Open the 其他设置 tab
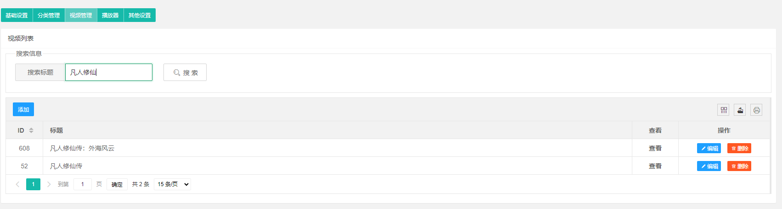Screen dimensions: 782x209 140,15
